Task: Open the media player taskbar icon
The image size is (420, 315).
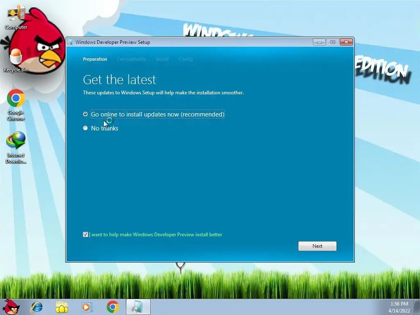Action: 87,307
